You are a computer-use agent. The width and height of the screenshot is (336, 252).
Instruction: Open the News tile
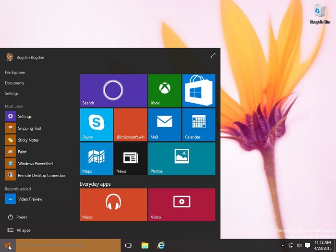coord(131,159)
